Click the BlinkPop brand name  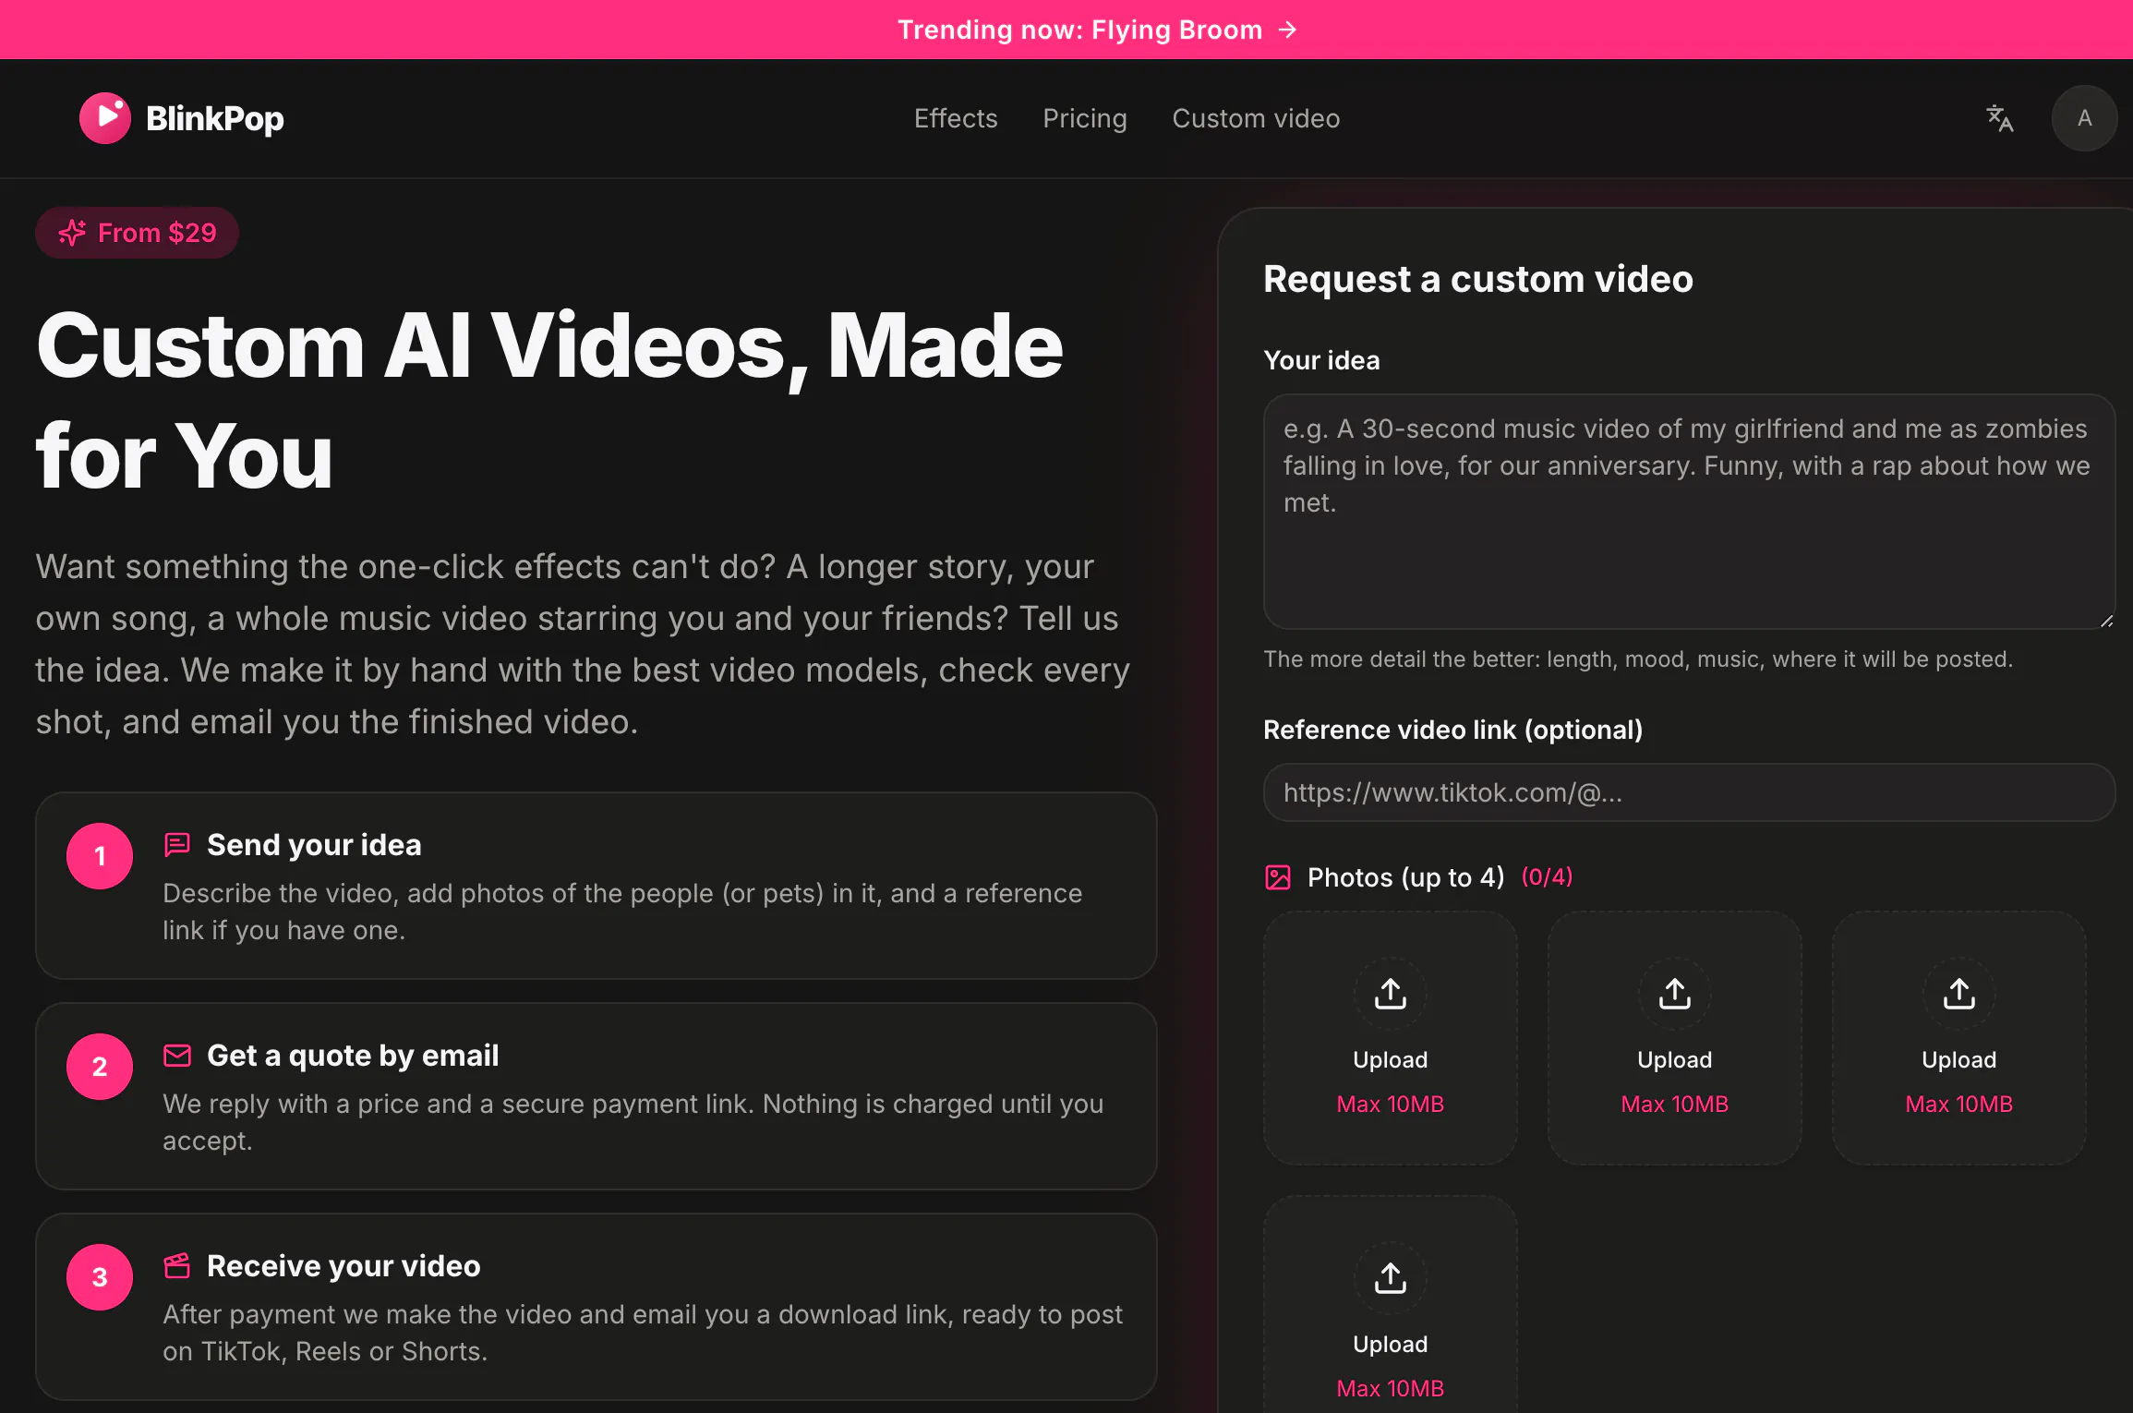click(x=215, y=118)
